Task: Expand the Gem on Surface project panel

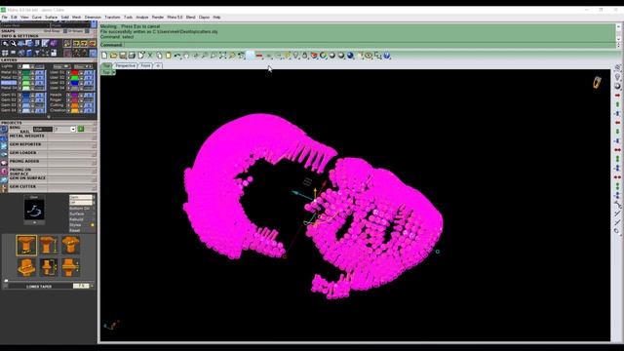Action: click(x=95, y=179)
